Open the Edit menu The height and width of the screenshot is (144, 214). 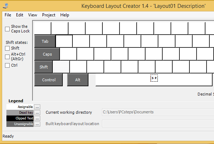point(20,15)
